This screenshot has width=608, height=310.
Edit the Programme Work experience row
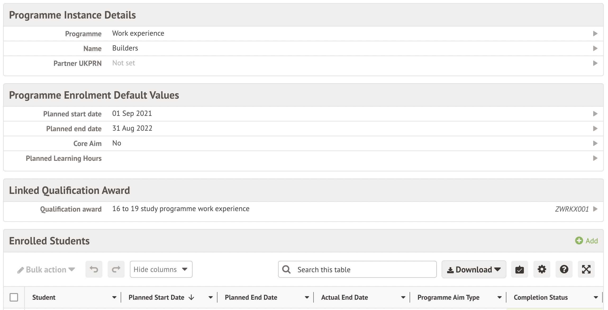point(595,34)
